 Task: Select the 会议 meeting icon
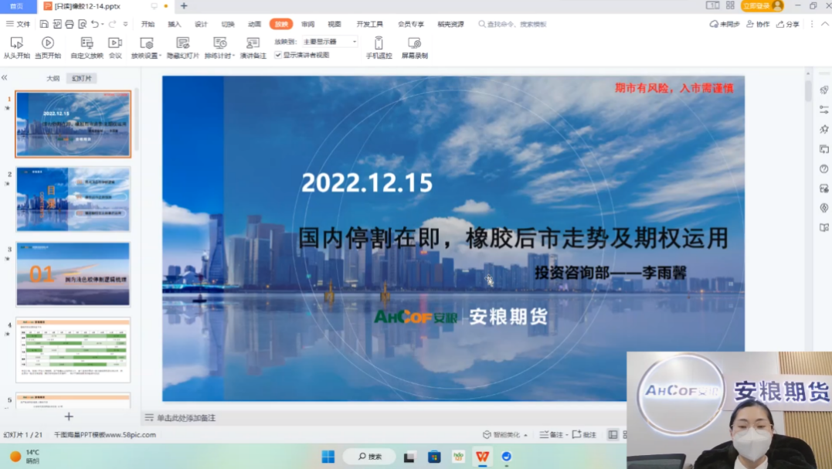point(116,45)
